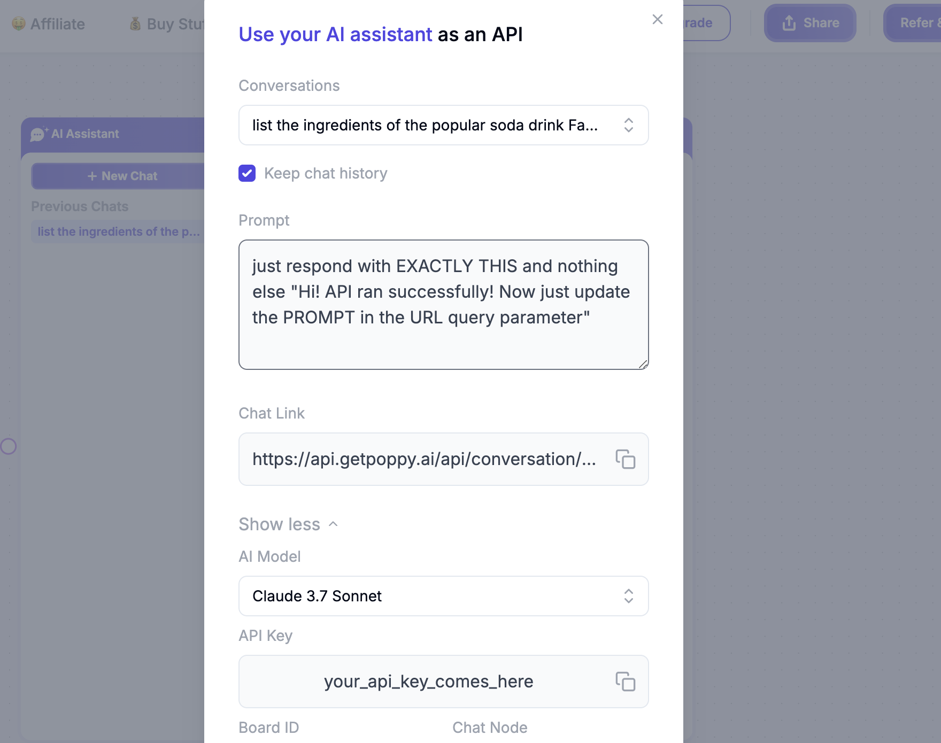Copy the API Key with its copy icon

coord(626,682)
